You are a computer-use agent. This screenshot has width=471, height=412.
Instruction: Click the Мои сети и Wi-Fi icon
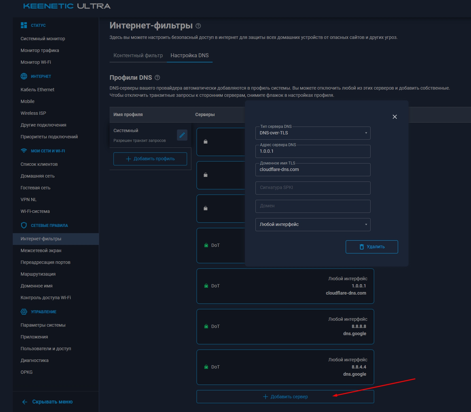23,151
